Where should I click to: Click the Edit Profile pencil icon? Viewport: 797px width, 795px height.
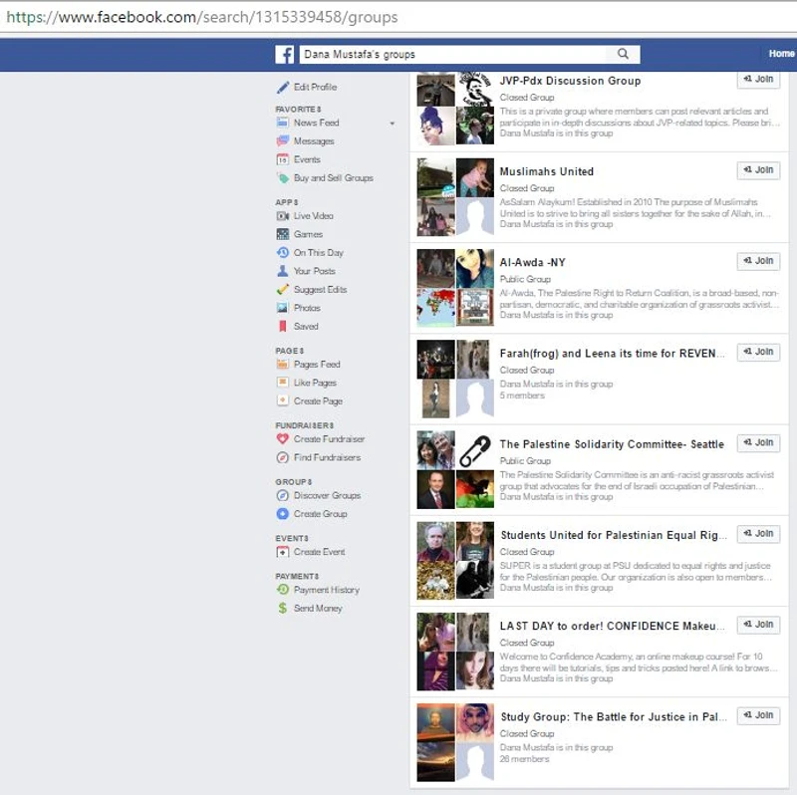pyautogui.click(x=283, y=88)
